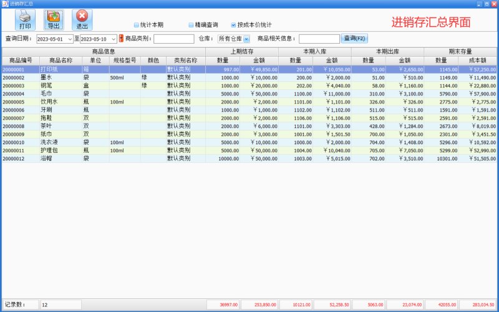499x312 pixels.
Task: Select the 浴帽 product row
Action: pos(249,158)
